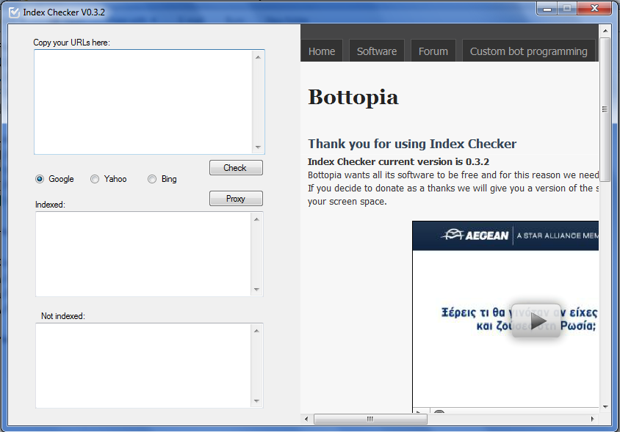Click the 'Indexed:' label
The height and width of the screenshot is (432, 620).
(50, 205)
